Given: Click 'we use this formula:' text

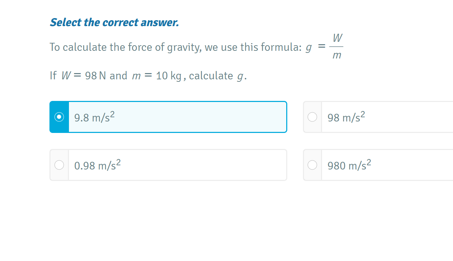Looking at the screenshot, I should point(253,47).
